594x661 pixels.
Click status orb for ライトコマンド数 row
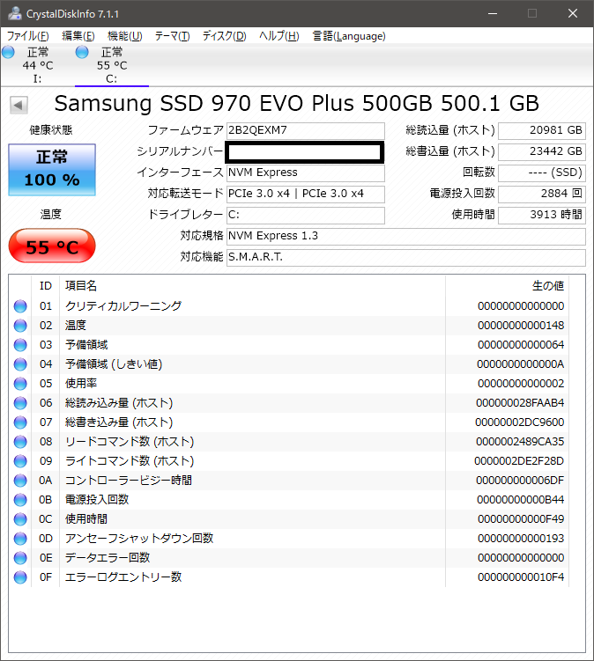coord(20,461)
